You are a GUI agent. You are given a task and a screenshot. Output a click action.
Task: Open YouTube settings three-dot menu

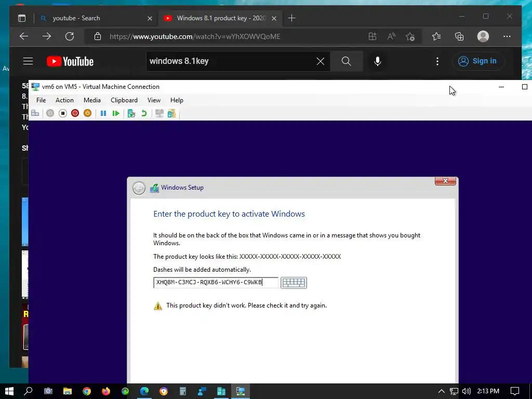click(437, 61)
